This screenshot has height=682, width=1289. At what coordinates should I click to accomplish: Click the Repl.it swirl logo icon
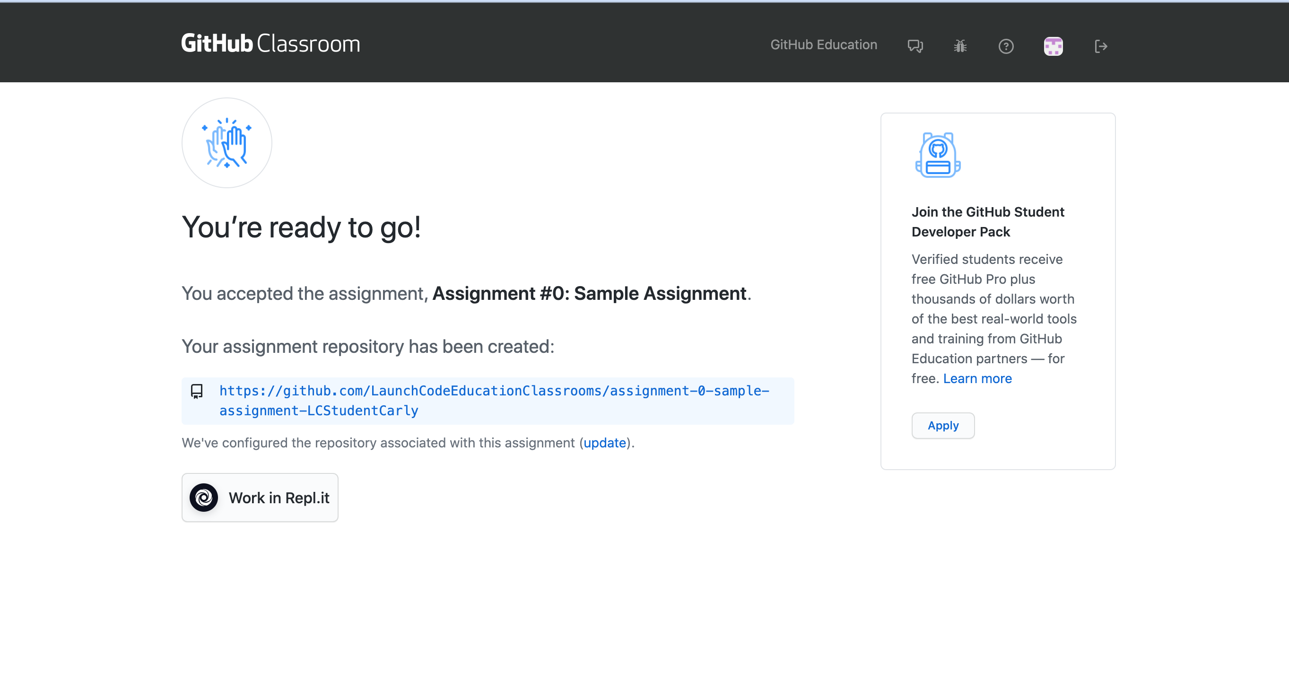pos(204,498)
